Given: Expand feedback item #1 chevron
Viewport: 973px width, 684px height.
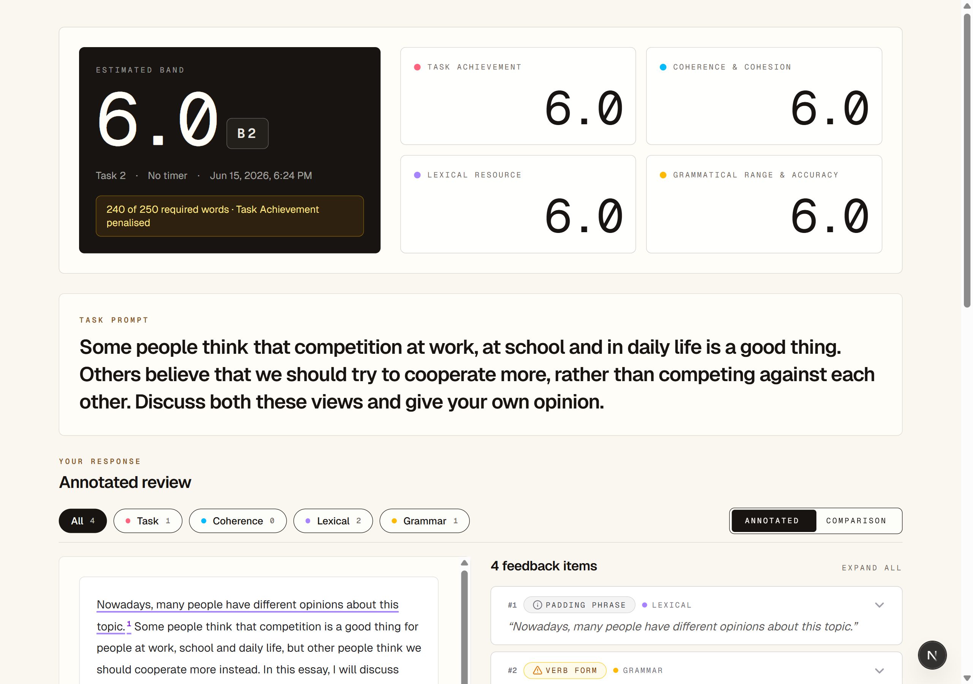Looking at the screenshot, I should click(880, 605).
